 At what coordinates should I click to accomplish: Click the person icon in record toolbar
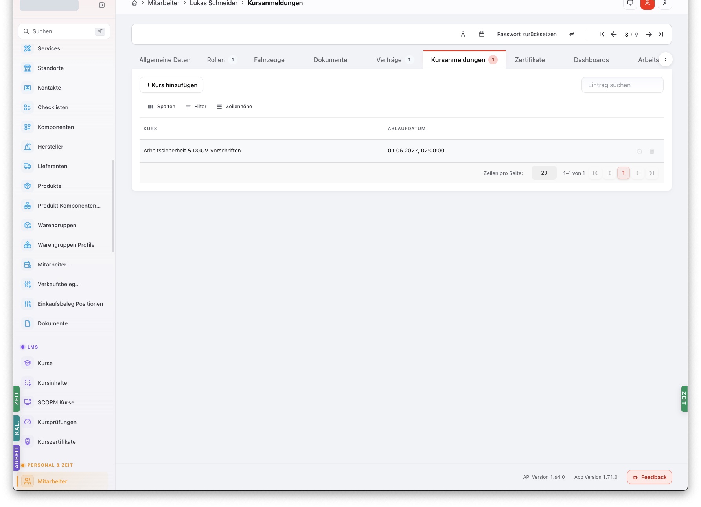click(x=463, y=34)
